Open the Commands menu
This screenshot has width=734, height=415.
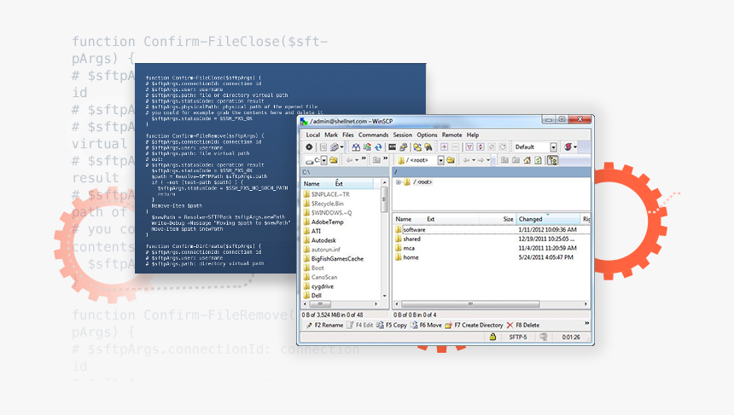pyautogui.click(x=373, y=135)
